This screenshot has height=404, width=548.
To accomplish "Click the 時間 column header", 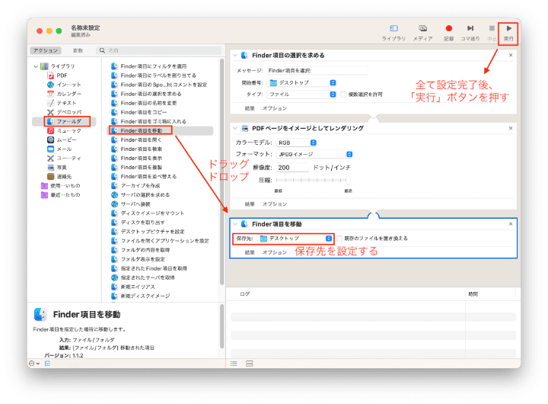I will pos(473,294).
